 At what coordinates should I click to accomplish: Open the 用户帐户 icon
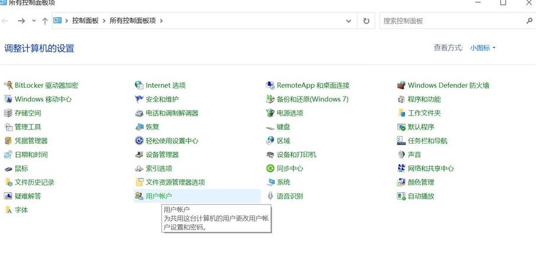pos(139,196)
